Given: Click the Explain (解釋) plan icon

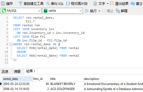Looking at the screenshot, I should (x=118, y=11).
